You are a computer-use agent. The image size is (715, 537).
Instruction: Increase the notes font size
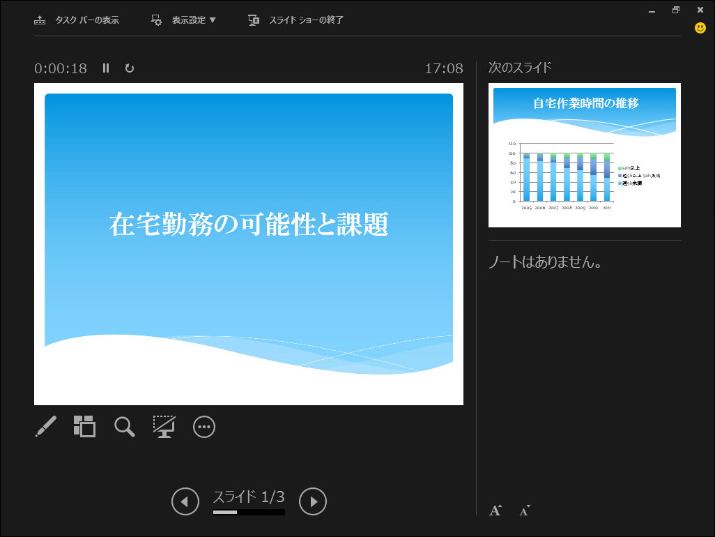[x=495, y=510]
